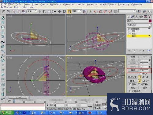Toggle the Window/Crossing selection icon

[54, 12]
